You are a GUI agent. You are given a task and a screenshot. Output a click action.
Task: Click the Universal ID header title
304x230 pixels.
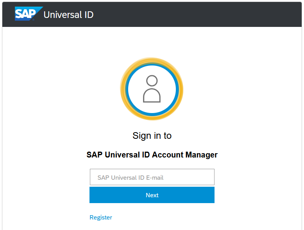(68, 15)
